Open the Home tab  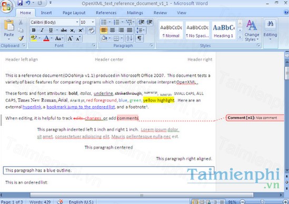click(25, 13)
